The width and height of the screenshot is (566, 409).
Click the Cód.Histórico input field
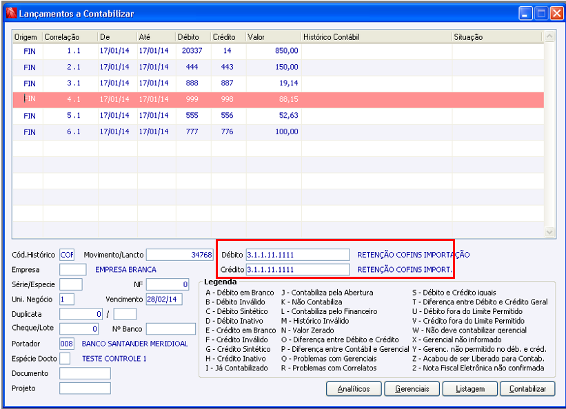point(67,255)
